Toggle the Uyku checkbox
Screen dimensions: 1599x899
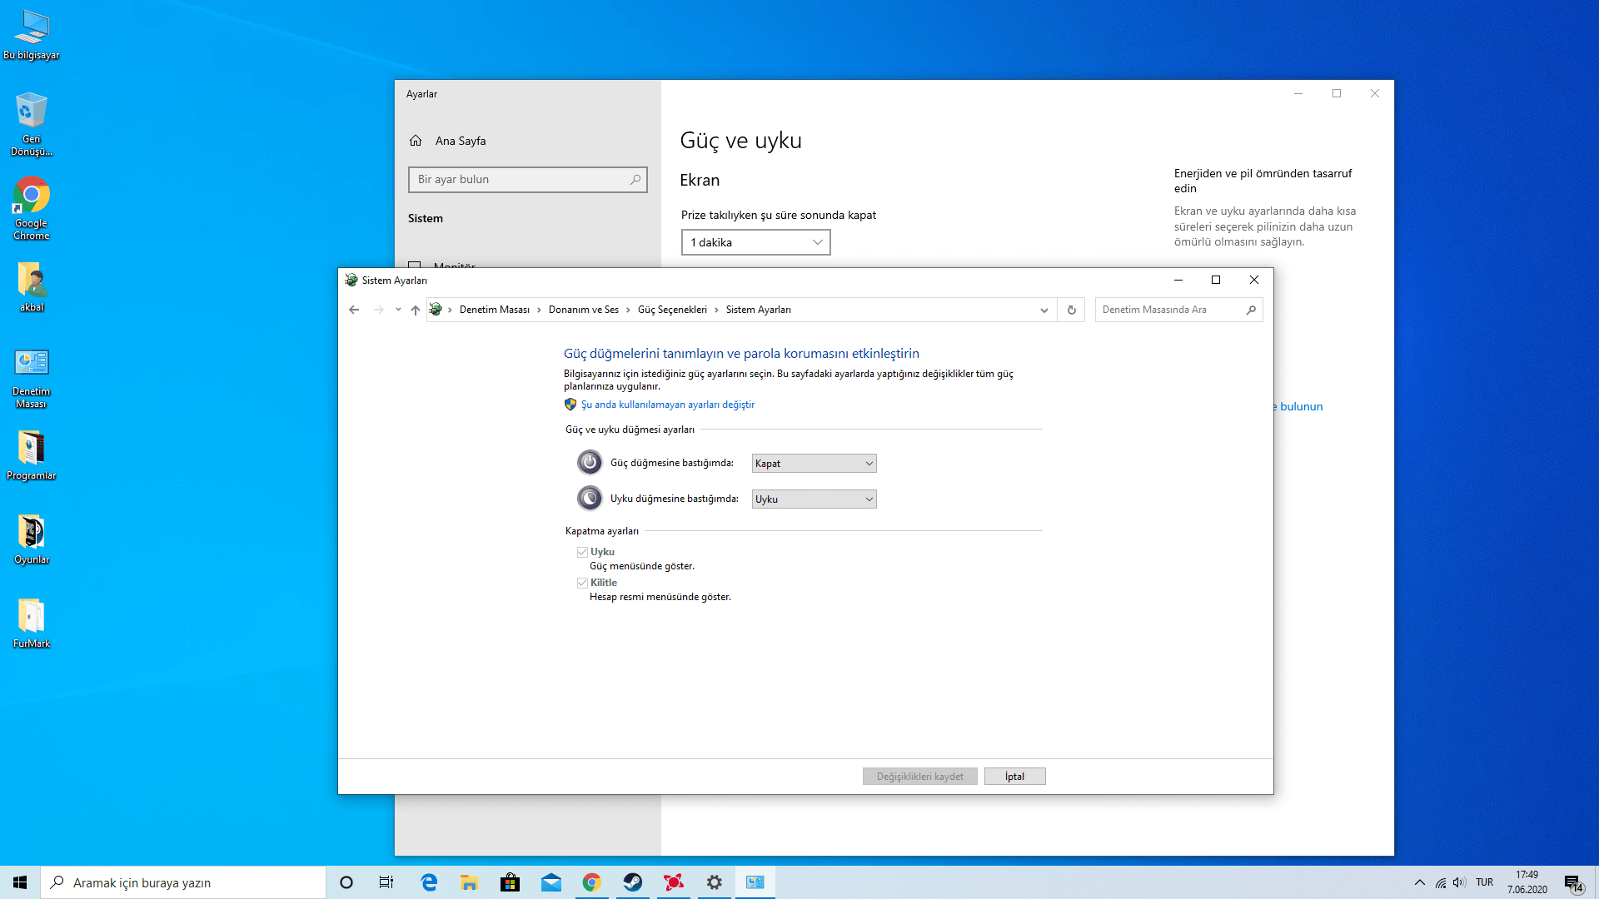coord(582,552)
